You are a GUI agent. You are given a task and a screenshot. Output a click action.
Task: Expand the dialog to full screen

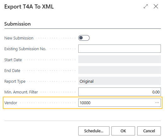coord(146,6)
